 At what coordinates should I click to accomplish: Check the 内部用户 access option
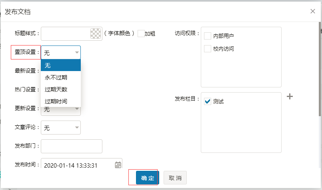208,36
